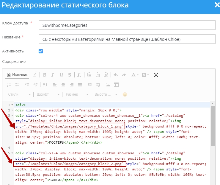Image resolution: width=220 pixels, height=185 pixels.
Task: Insert an image via toolbar icon
Action: (x=108, y=85)
